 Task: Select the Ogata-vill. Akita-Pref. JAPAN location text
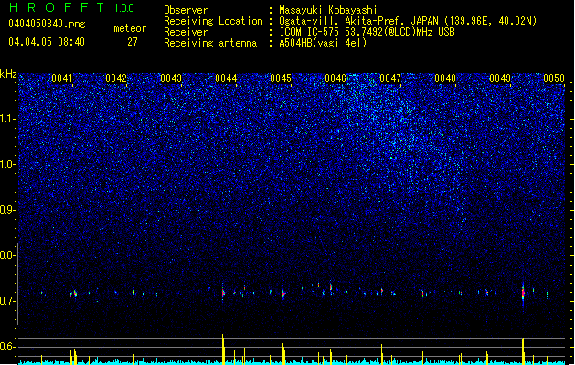(x=408, y=21)
